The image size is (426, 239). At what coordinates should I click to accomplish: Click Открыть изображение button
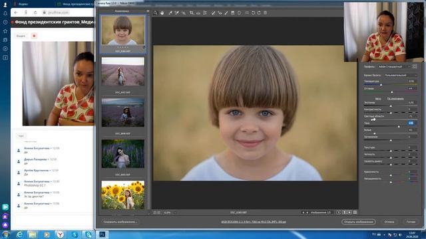pyautogui.click(x=358, y=222)
